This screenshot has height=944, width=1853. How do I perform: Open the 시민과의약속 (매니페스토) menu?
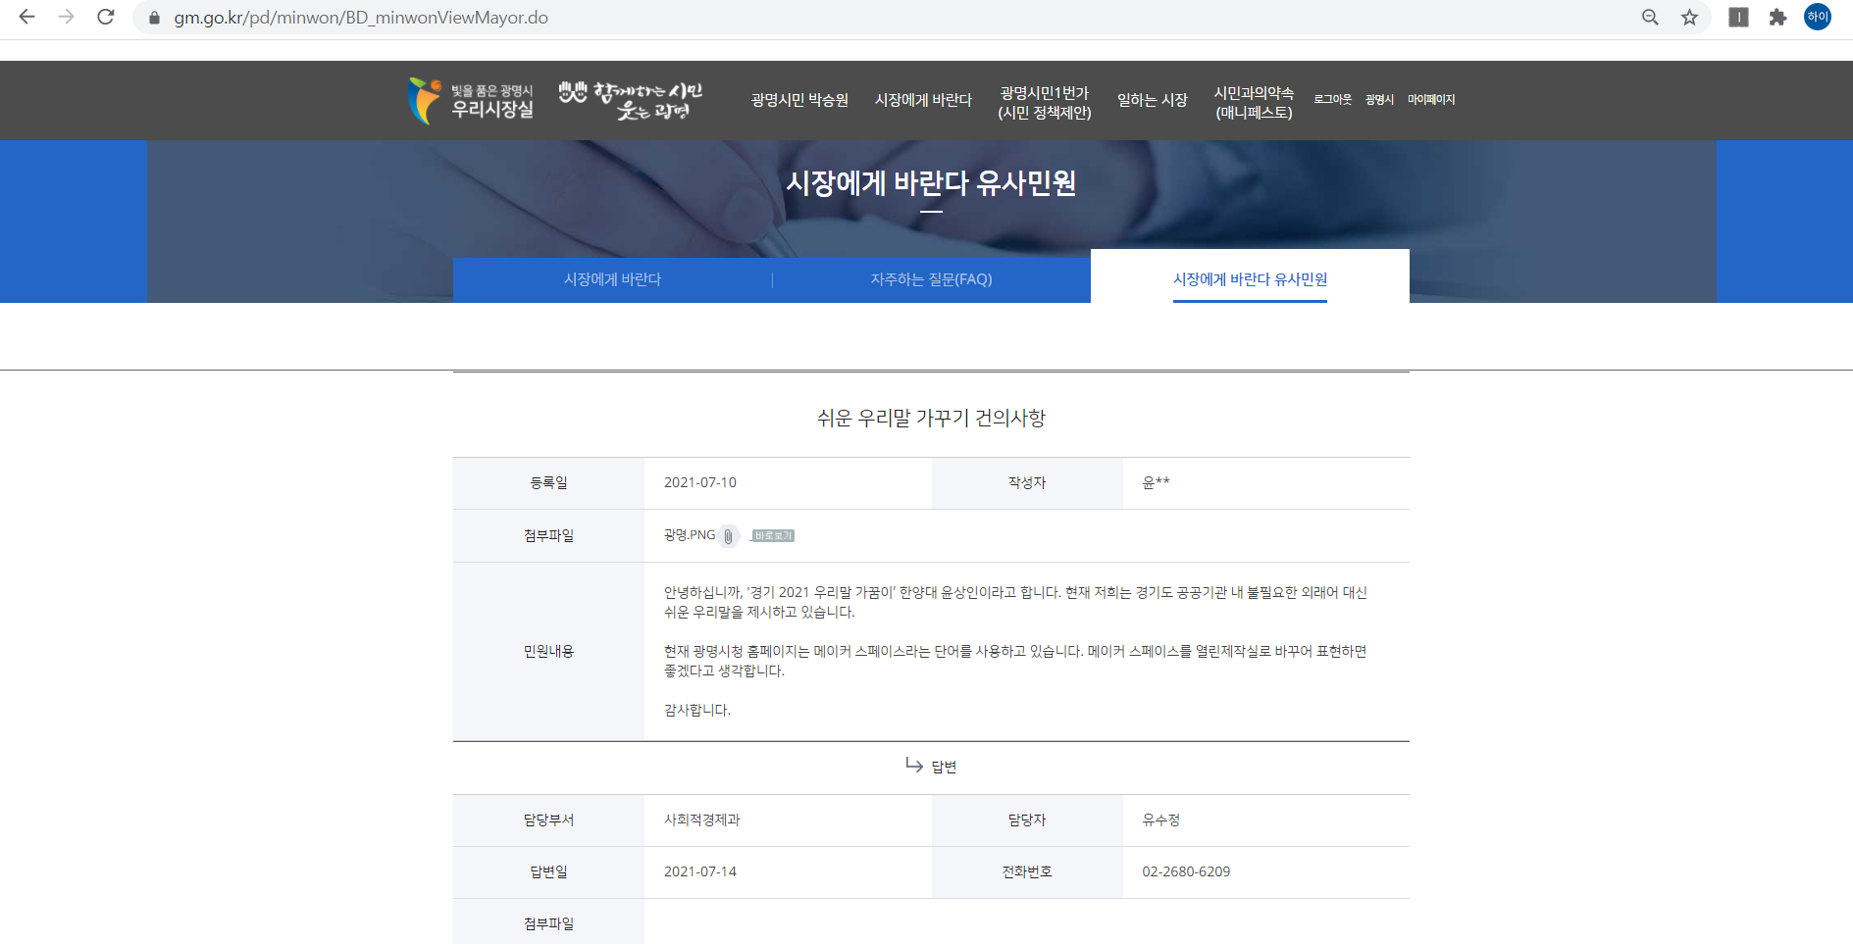click(x=1254, y=102)
